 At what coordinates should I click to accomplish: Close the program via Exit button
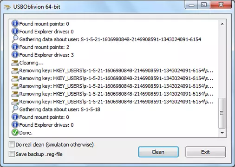pos(205,152)
